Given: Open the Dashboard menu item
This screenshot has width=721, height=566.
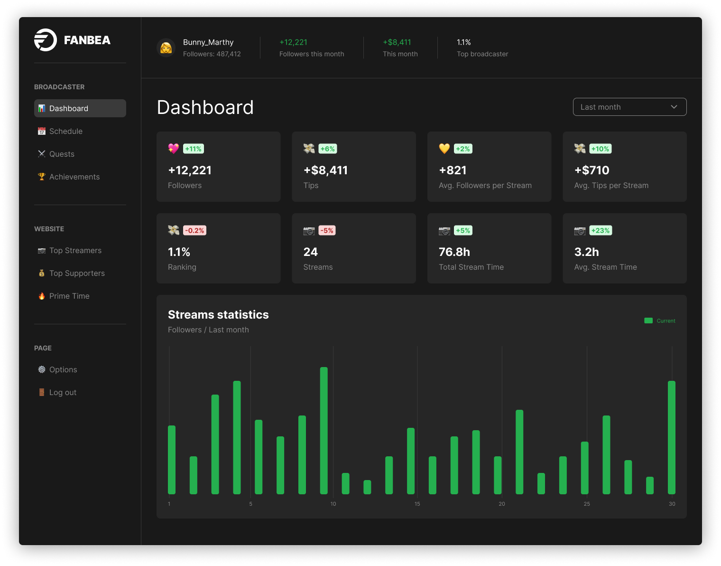Looking at the screenshot, I should [80, 108].
